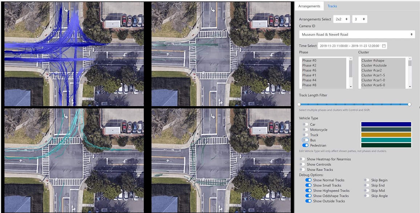Image resolution: width=420 pixels, height=213 pixels.
Task: Click the right handle of Track Length Filter
Action: coord(409,104)
